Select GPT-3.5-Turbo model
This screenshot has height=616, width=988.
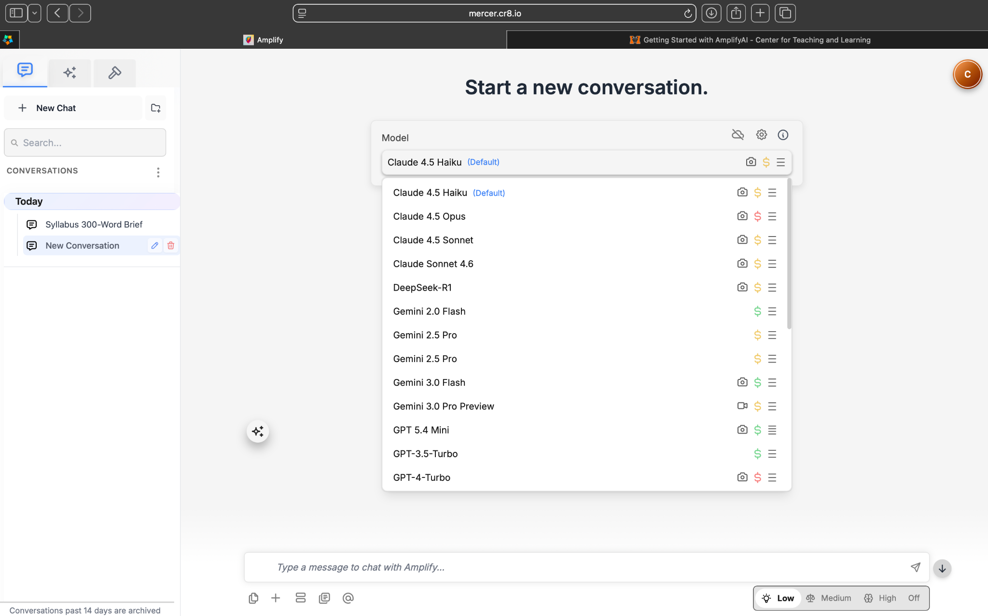click(584, 454)
